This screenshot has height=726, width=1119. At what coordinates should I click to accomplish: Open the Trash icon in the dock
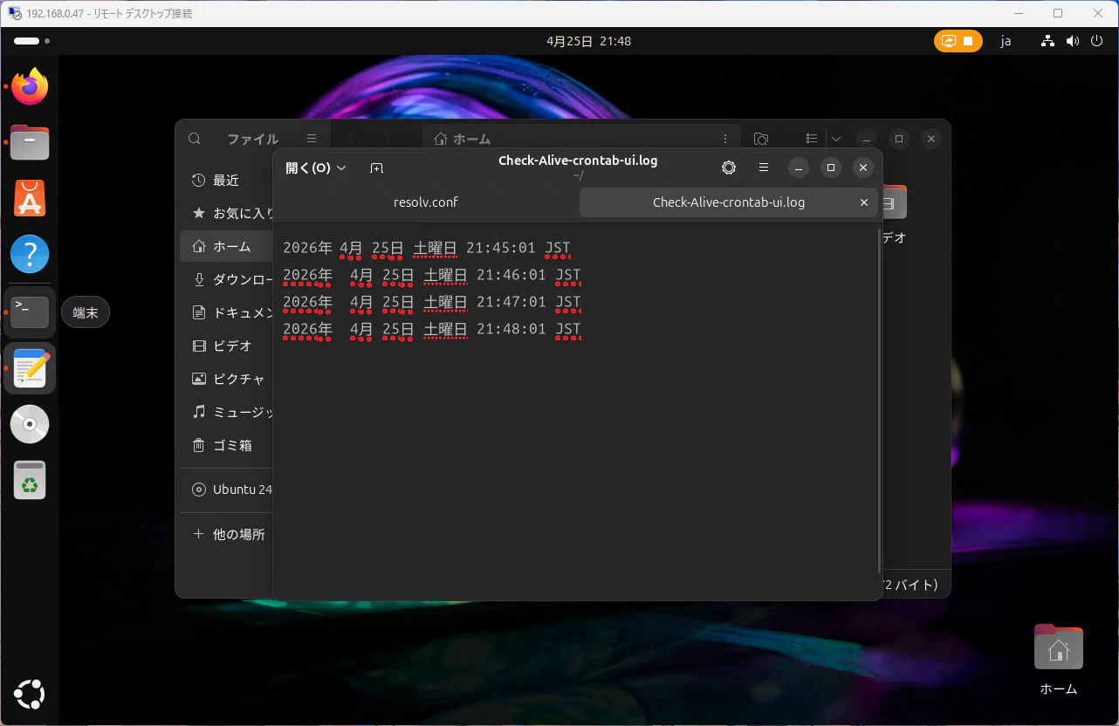(30, 480)
